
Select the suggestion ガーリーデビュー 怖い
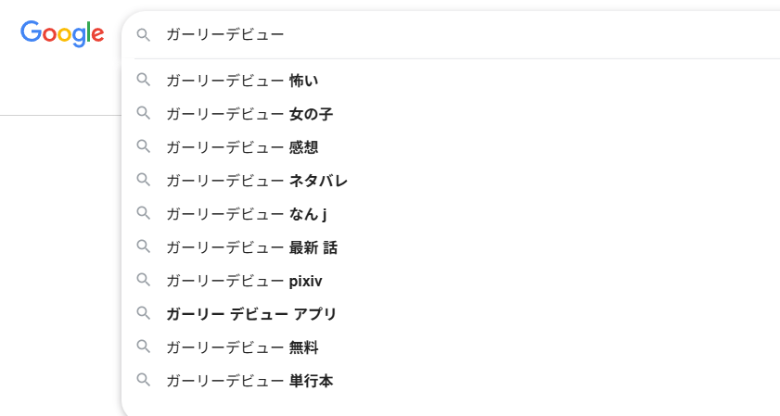point(242,81)
